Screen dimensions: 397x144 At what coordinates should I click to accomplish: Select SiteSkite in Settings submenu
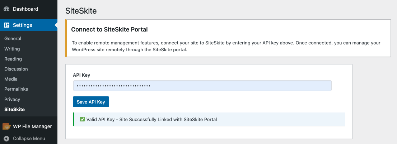point(14,109)
